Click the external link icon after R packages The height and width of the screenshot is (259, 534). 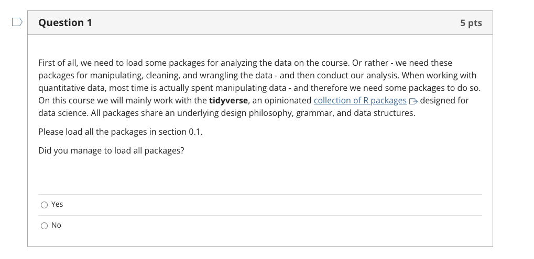(413, 101)
